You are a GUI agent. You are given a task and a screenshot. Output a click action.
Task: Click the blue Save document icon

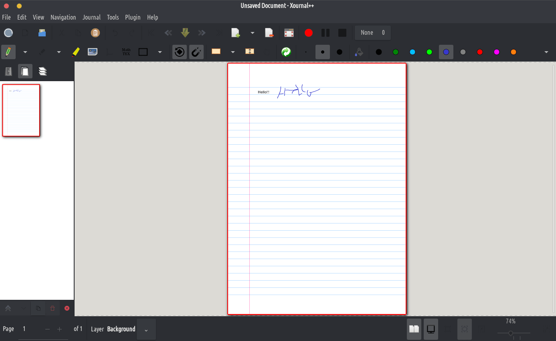(x=42, y=33)
